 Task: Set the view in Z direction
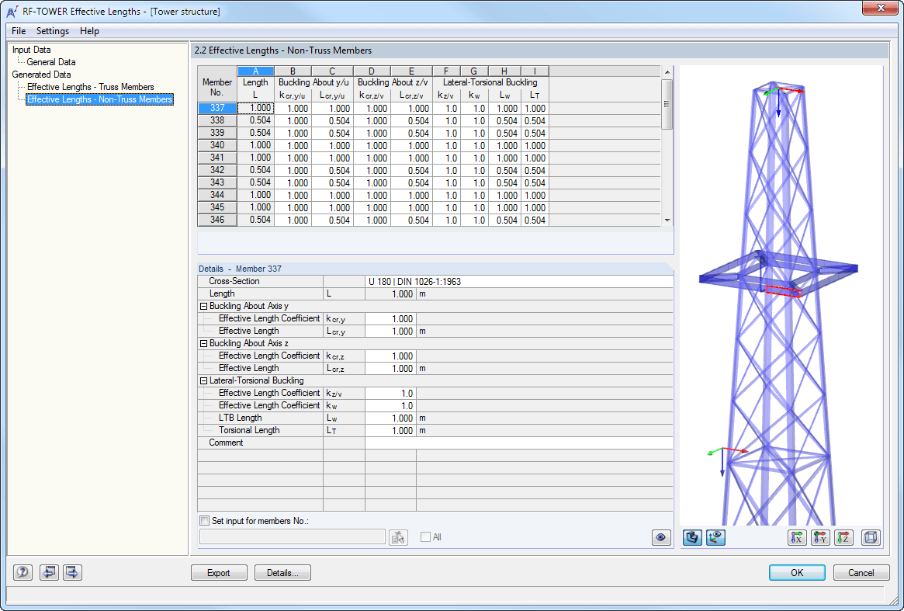843,537
